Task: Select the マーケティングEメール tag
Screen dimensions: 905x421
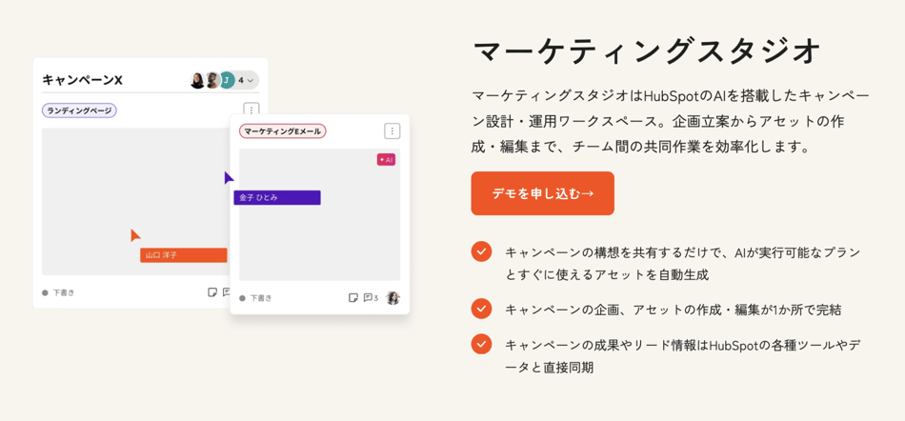Action: (282, 131)
